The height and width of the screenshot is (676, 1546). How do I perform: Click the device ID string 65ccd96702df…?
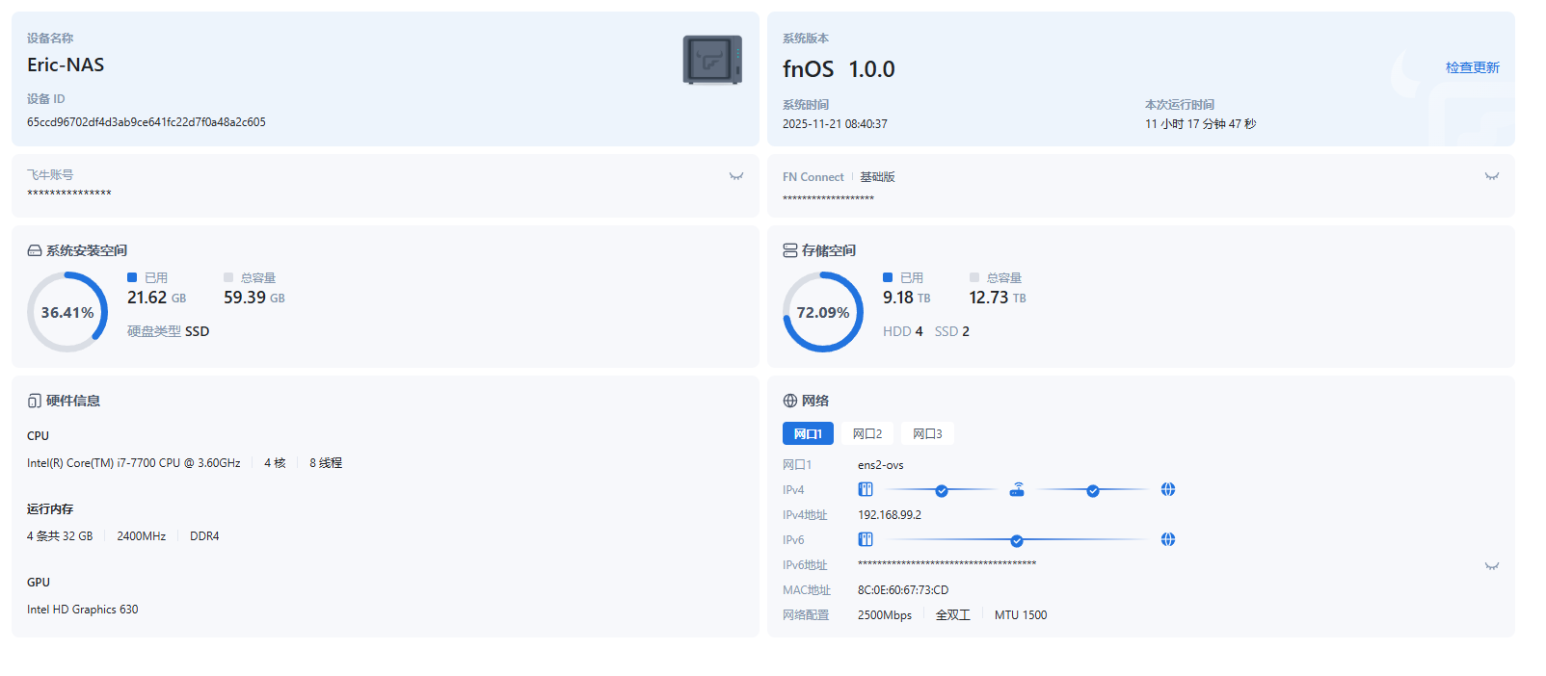(147, 122)
